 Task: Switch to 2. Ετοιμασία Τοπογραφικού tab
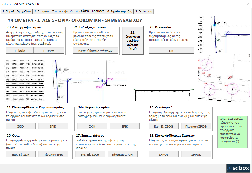pos(53,11)
